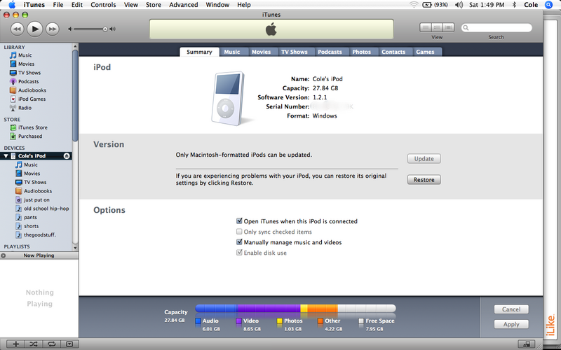Viewport: 561px width, 350px height.
Task: Click the Now Playing artwork header
Action: coord(39,255)
